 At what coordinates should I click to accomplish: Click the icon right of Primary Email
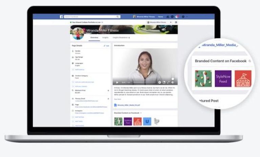tap(108, 99)
